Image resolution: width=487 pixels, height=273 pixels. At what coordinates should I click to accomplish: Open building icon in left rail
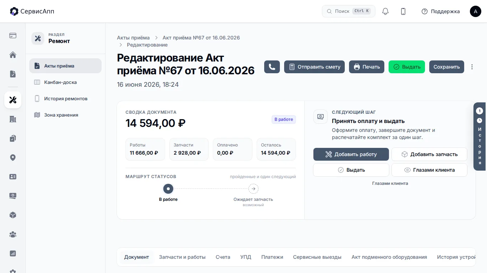tap(13, 119)
